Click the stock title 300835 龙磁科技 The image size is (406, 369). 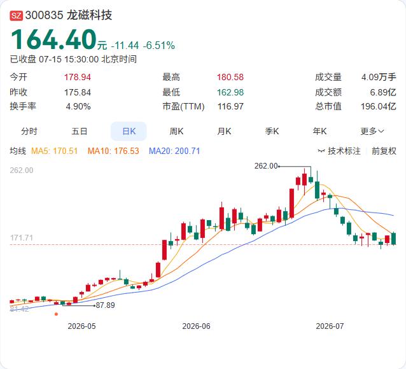(x=69, y=15)
